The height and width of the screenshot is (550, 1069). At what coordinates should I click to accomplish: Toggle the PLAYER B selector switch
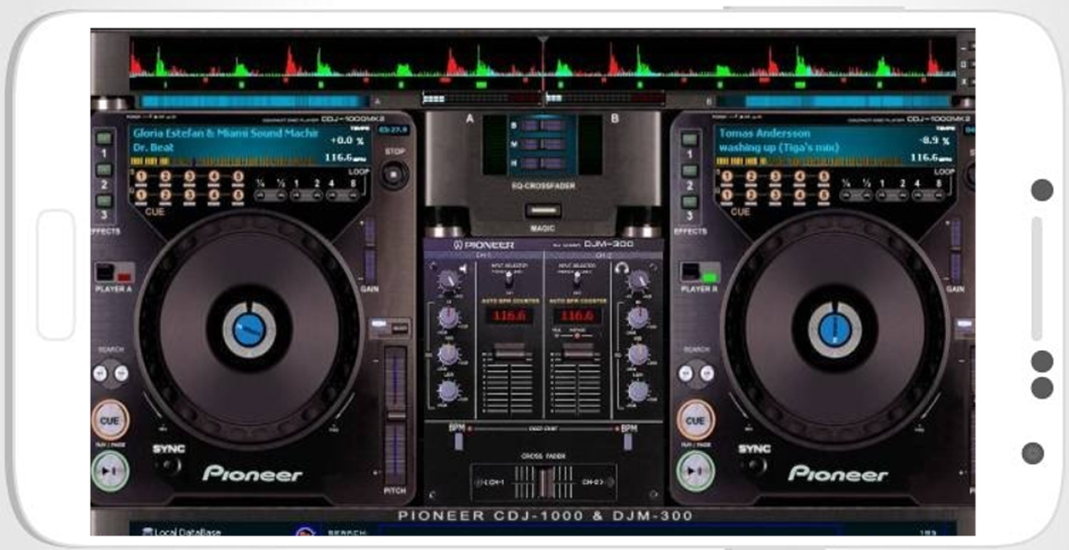coord(700,272)
